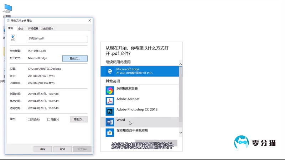Close the file properties dialog
The width and height of the screenshot is (285, 160).
89,21
